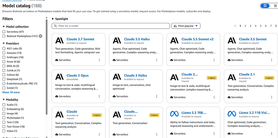Open the Claude 3 Haiku model link
The width and height of the screenshot is (278, 138).
(x=136, y=75)
